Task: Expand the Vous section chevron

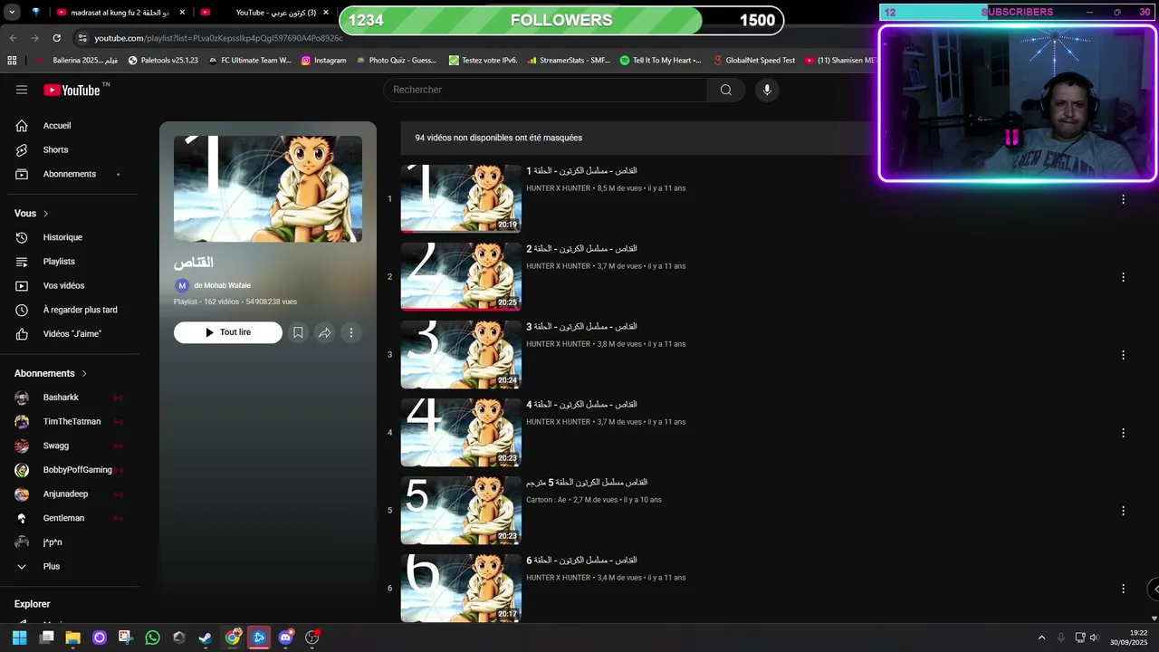Action: 45,214
